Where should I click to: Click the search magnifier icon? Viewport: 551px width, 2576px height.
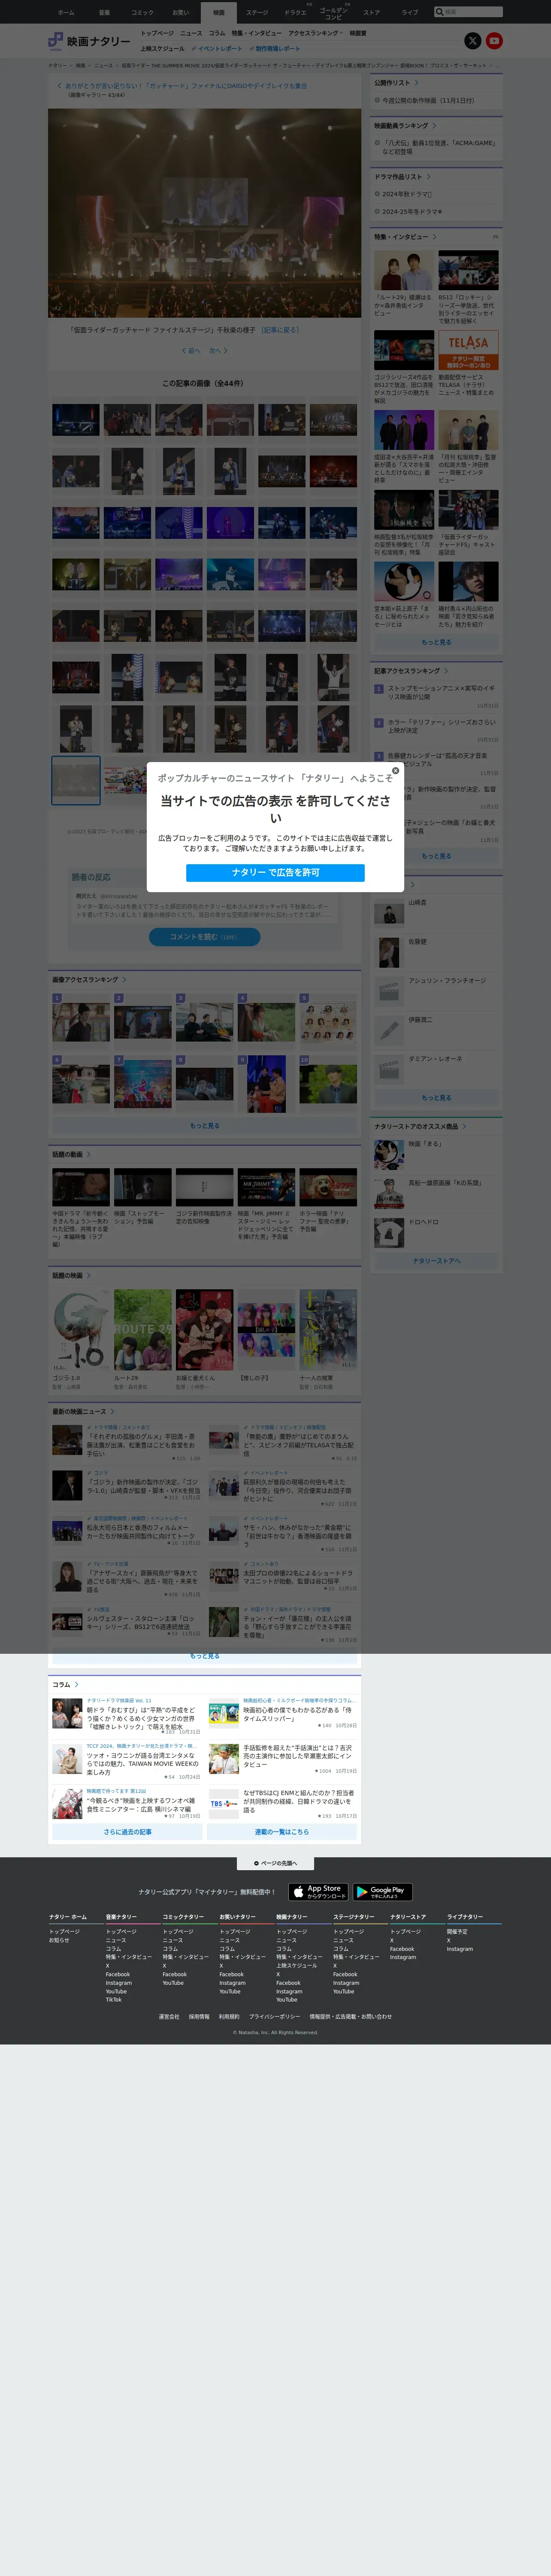coord(439,12)
